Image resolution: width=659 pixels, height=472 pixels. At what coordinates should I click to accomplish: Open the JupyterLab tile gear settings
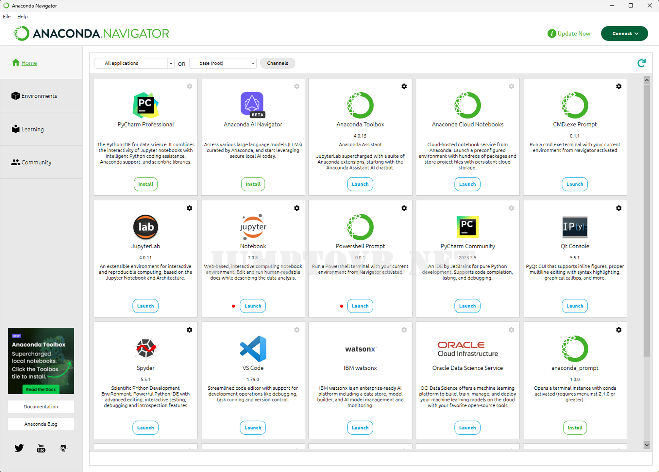coord(189,208)
